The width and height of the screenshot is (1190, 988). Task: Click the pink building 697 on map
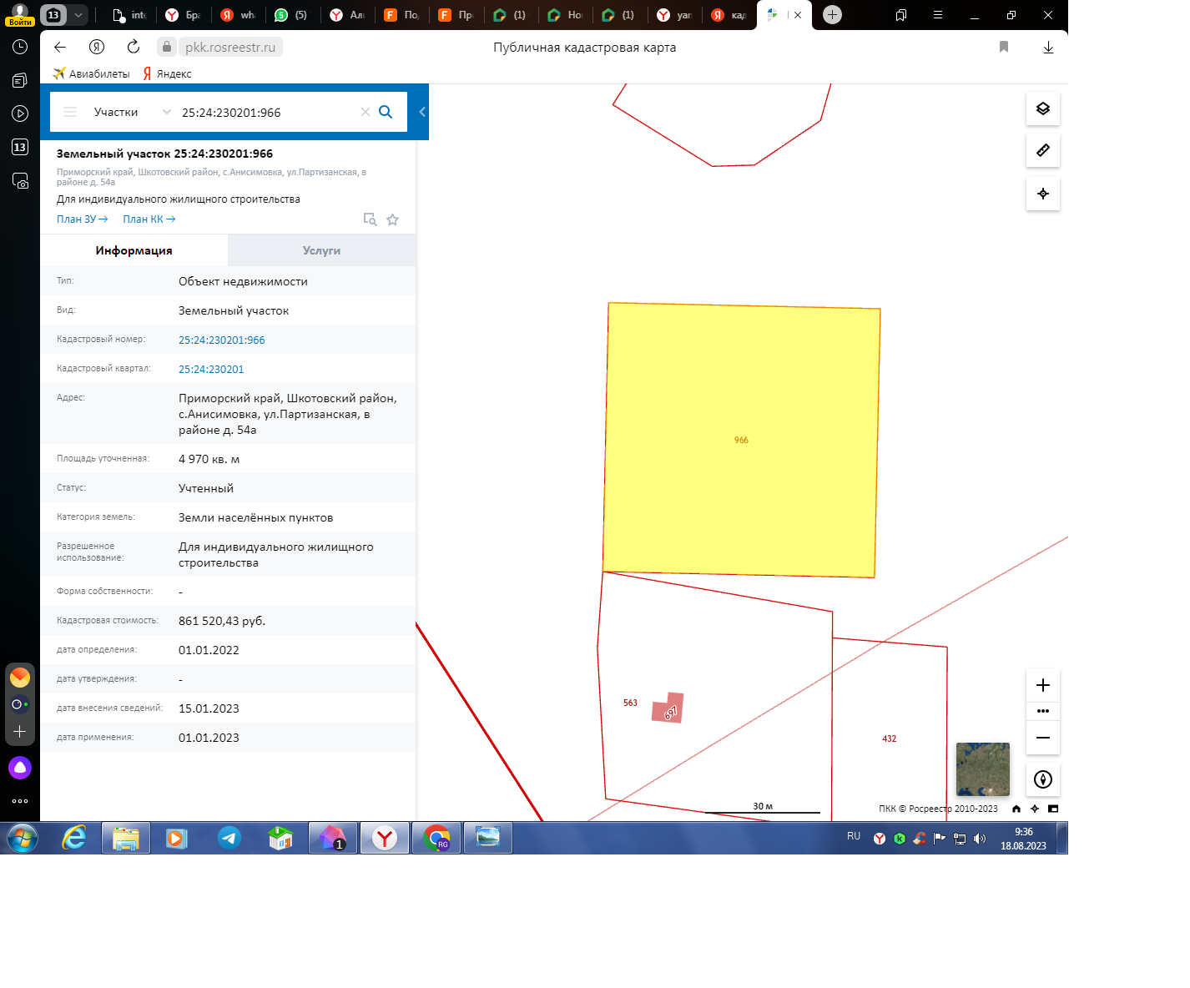[x=668, y=708]
